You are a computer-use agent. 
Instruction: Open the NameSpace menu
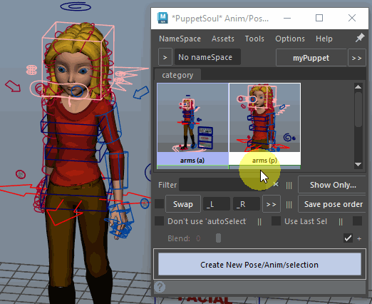(180, 39)
